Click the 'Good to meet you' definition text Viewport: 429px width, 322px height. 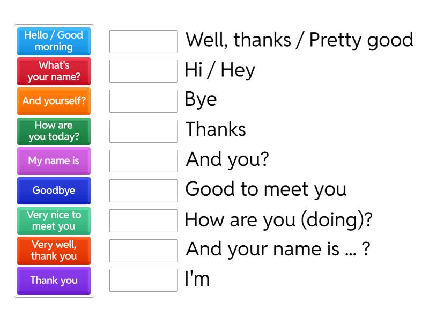265,189
